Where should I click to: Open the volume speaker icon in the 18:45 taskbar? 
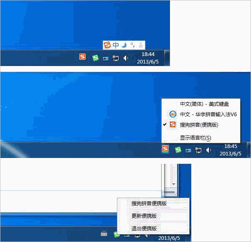(x=208, y=150)
